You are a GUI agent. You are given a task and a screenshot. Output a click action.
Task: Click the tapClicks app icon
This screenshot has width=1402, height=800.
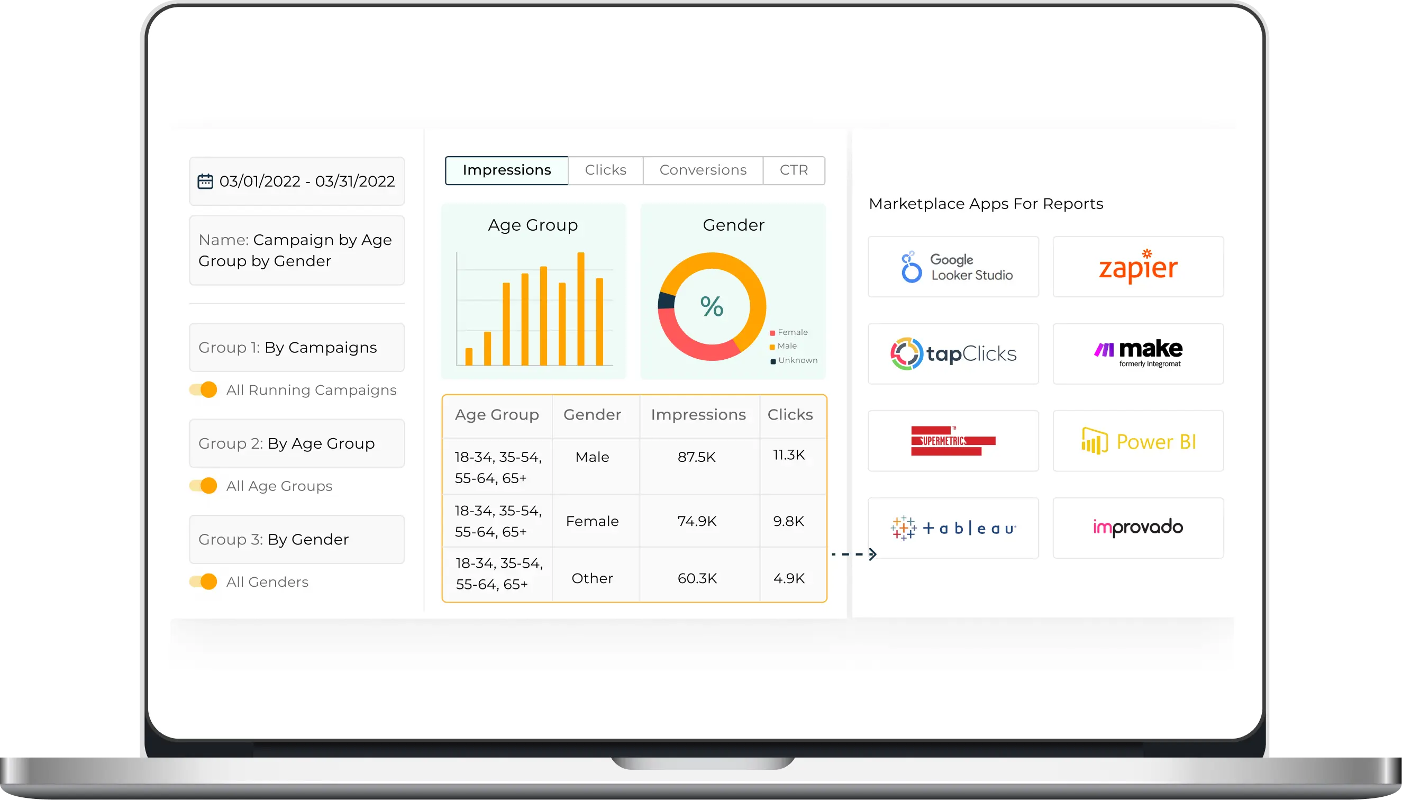pos(952,353)
